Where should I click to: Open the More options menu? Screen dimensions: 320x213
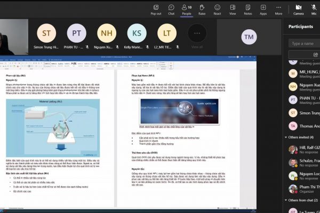(x=278, y=9)
